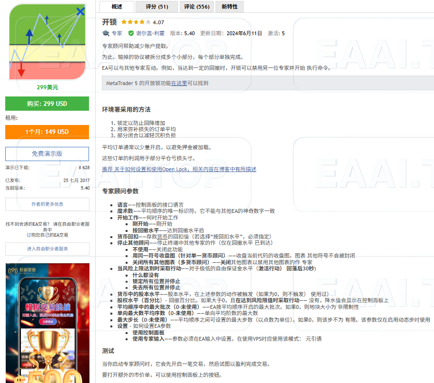
Task: Open the 评论 (556) tab
Action: click(197, 7)
